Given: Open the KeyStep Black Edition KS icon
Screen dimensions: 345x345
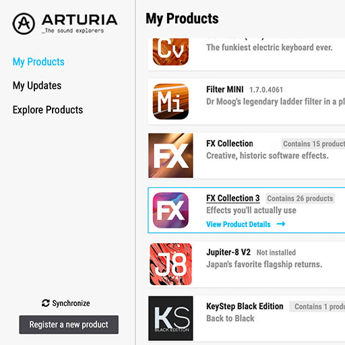Looking at the screenshot, I should 170,318.
